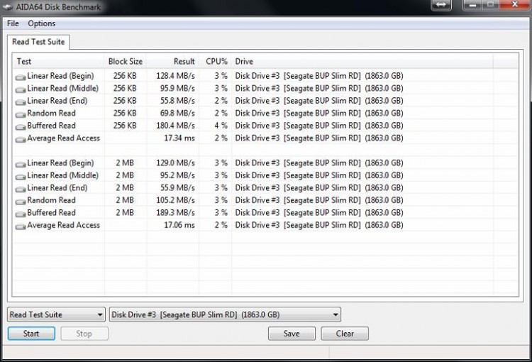
Task: Close the AIDA64 Disk Benchmark window
Action: (515, 5)
